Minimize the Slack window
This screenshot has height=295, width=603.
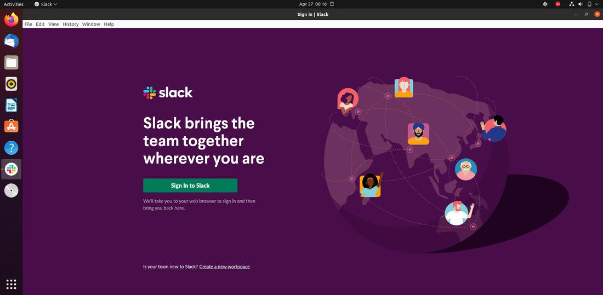tap(576, 14)
